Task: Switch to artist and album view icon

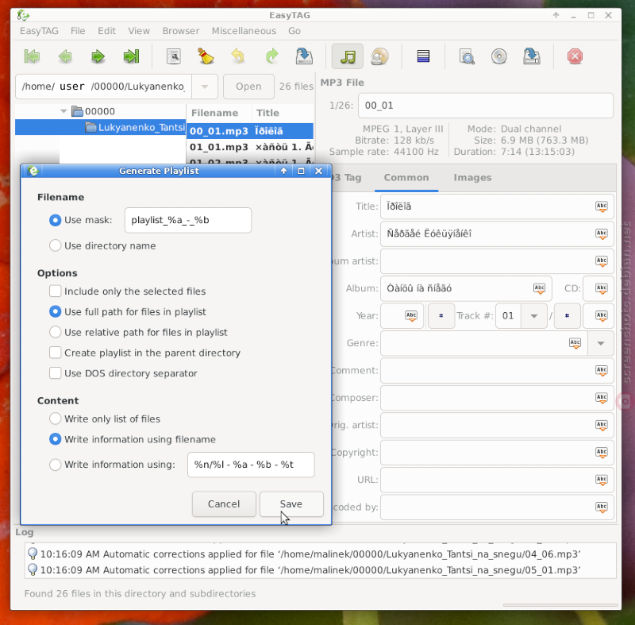Action: (379, 56)
